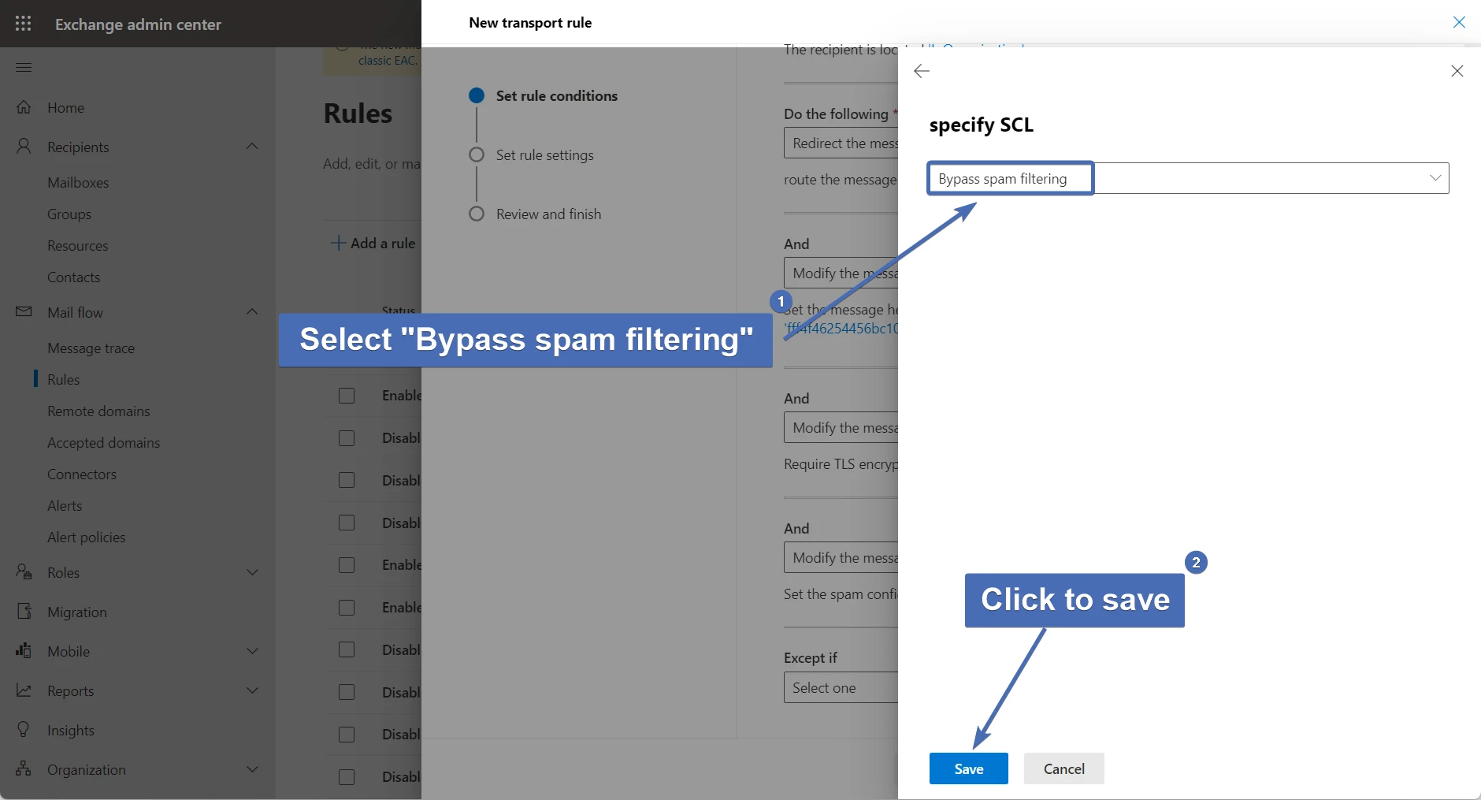
Task: Open the Except if Select one box
Action: pos(840,687)
